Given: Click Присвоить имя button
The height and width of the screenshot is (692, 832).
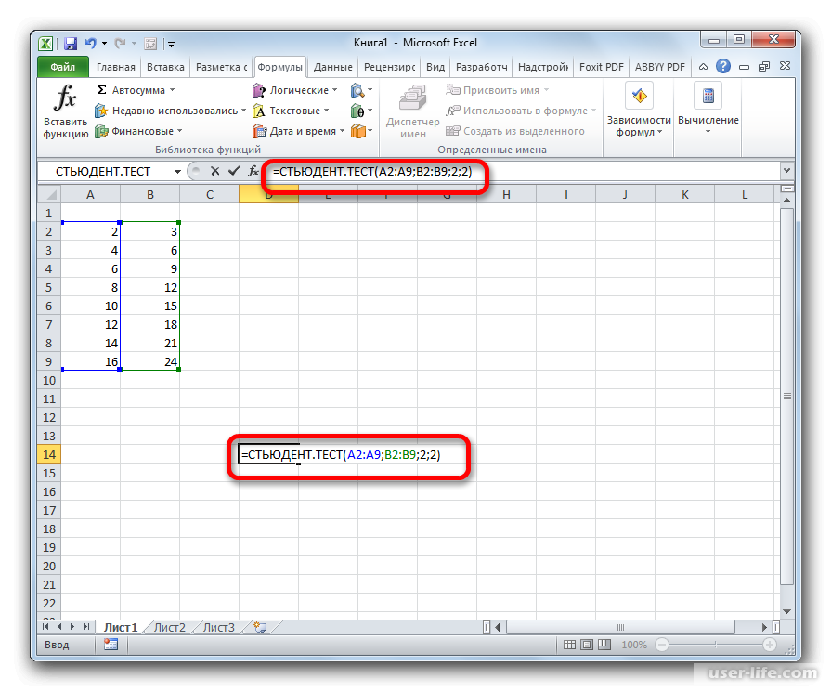Looking at the screenshot, I should point(497,90).
